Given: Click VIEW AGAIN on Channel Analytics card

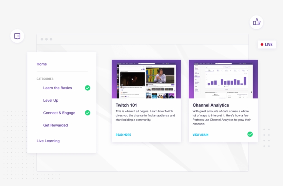Looking at the screenshot, I should pos(200,135).
